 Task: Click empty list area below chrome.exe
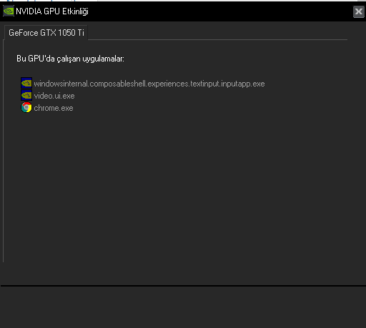[175, 186]
